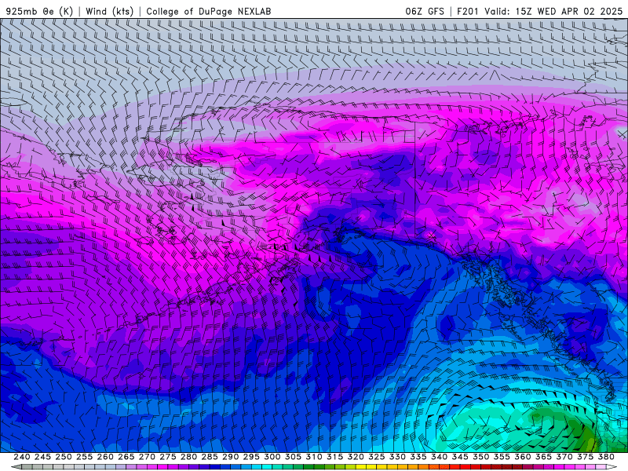
Task: Click the 300 color scale label
Action: (272, 457)
